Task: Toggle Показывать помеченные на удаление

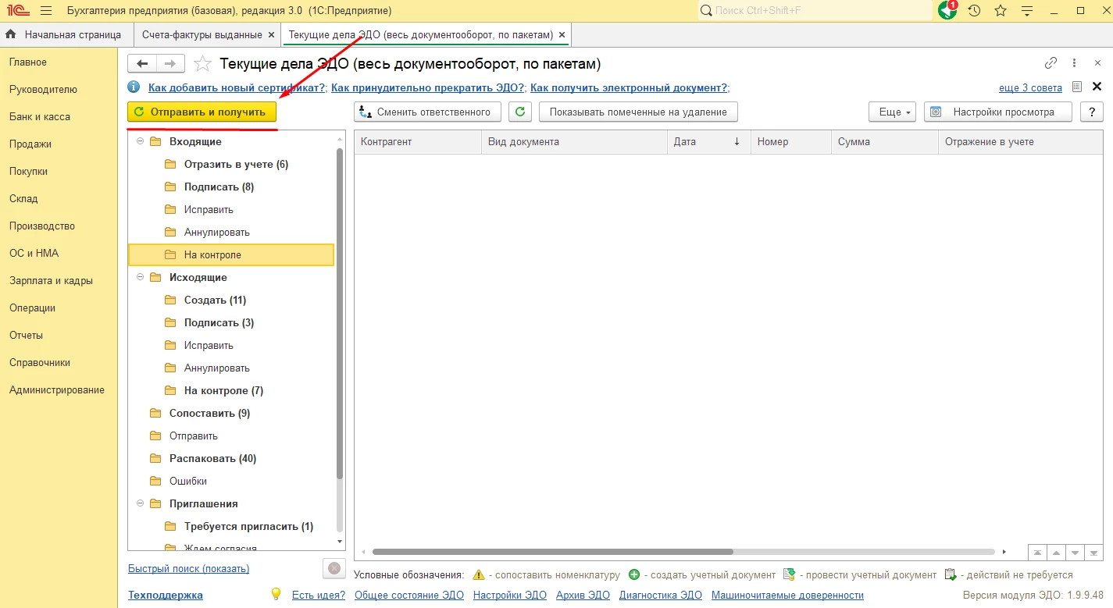Action: 637,112
